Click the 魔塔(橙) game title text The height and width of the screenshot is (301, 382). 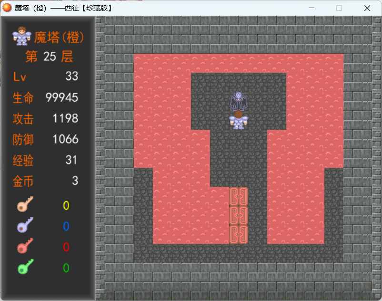click(x=59, y=38)
